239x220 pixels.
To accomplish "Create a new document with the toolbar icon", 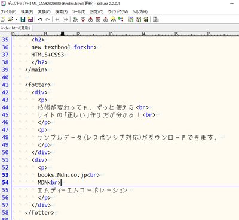I will tap(2, 19).
